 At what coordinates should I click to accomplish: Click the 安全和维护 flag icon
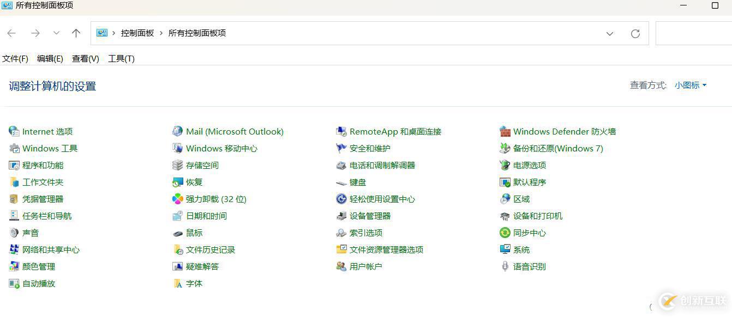tap(341, 148)
